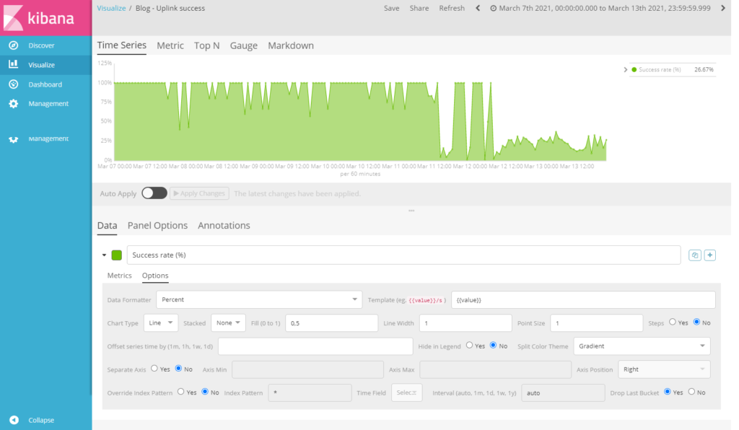Click Refresh in the top bar

coord(452,8)
